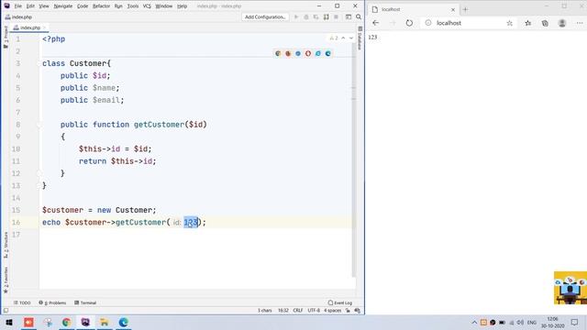Image resolution: width=587 pixels, height=330 pixels.
Task: Click the tool window quick access icon bottom-left
Action: [x=6, y=311]
